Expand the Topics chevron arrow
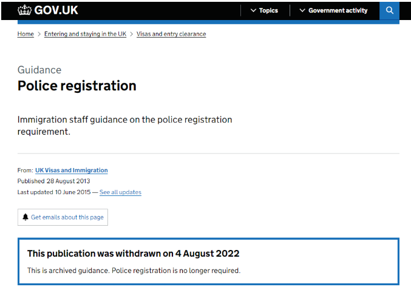This screenshot has width=411, height=287. click(x=253, y=10)
